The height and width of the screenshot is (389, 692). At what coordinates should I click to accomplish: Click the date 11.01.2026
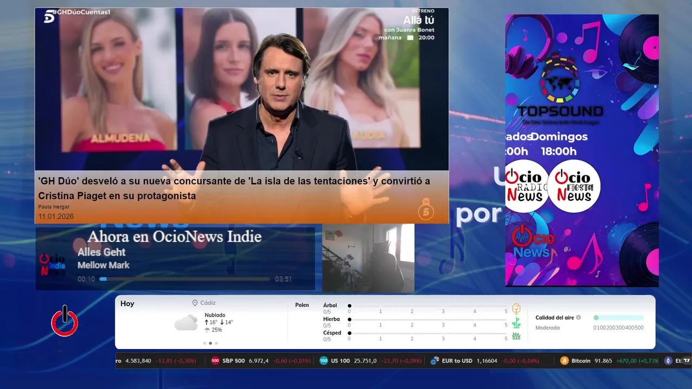click(56, 216)
